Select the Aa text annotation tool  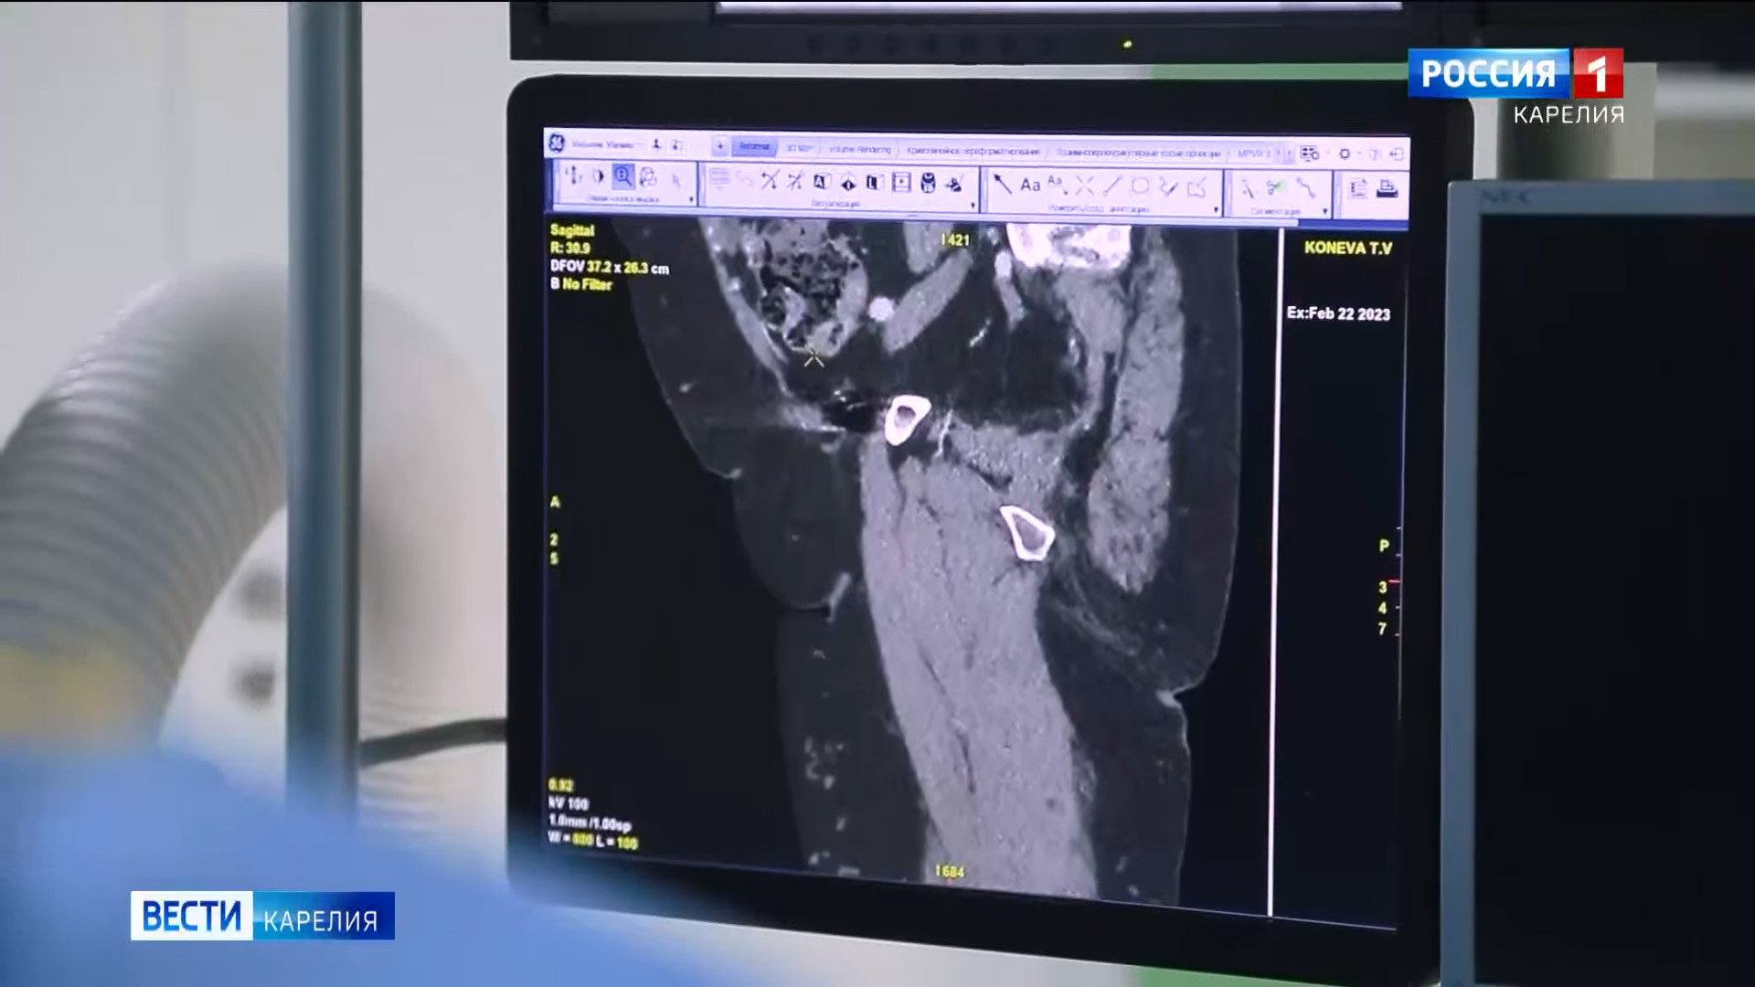tap(1030, 185)
